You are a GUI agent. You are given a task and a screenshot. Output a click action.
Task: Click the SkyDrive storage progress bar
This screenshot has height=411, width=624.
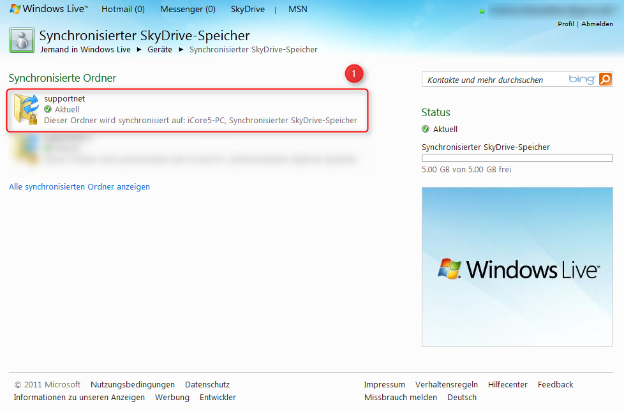coord(517,158)
